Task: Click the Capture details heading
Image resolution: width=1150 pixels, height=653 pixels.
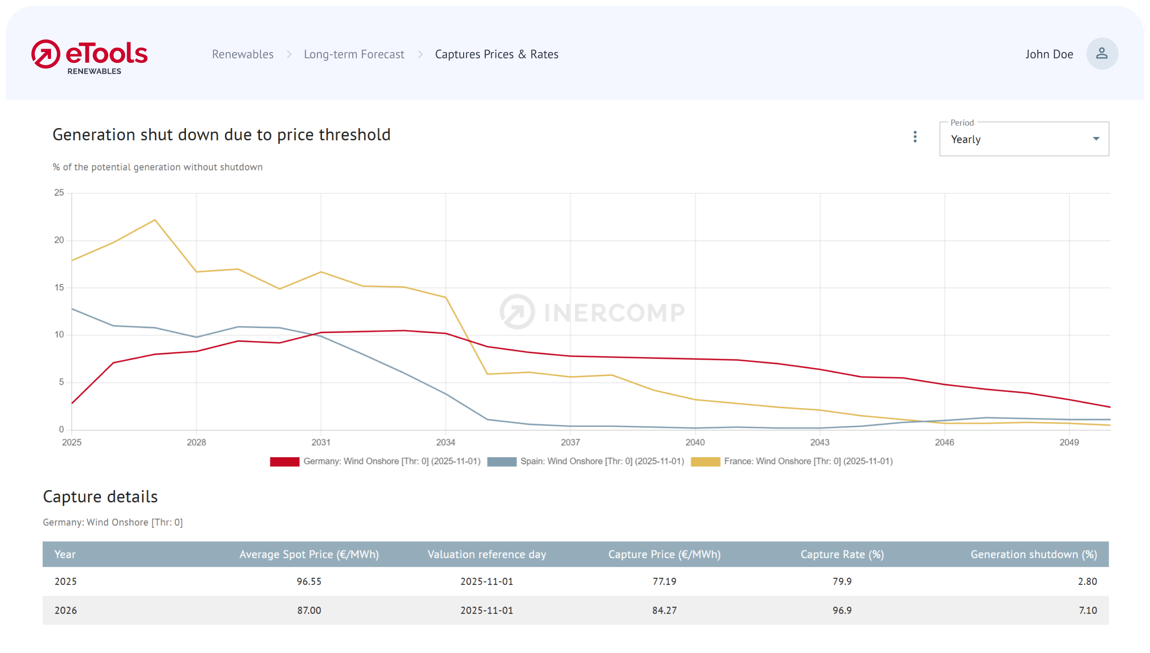Action: click(100, 496)
